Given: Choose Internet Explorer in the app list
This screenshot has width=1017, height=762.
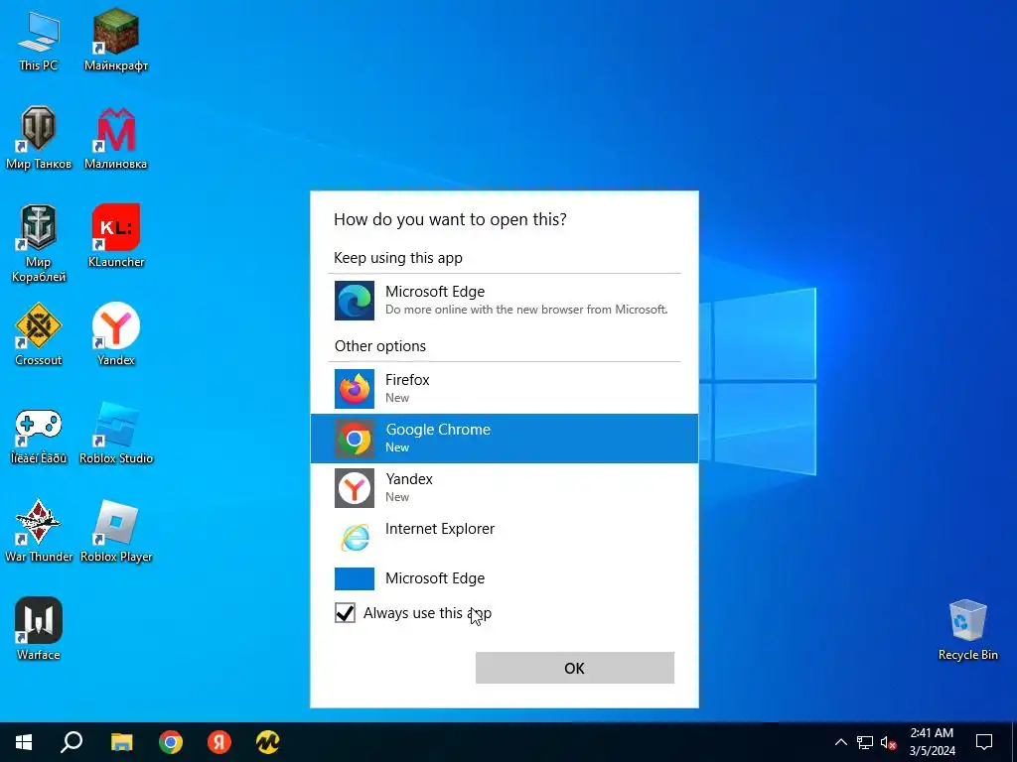Looking at the screenshot, I should [505, 537].
